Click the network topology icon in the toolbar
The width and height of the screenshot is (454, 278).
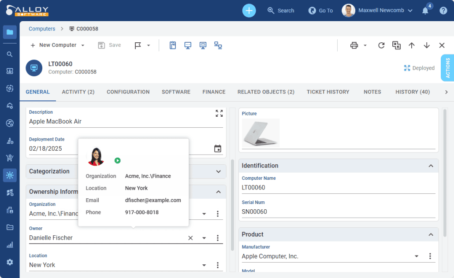(x=218, y=45)
